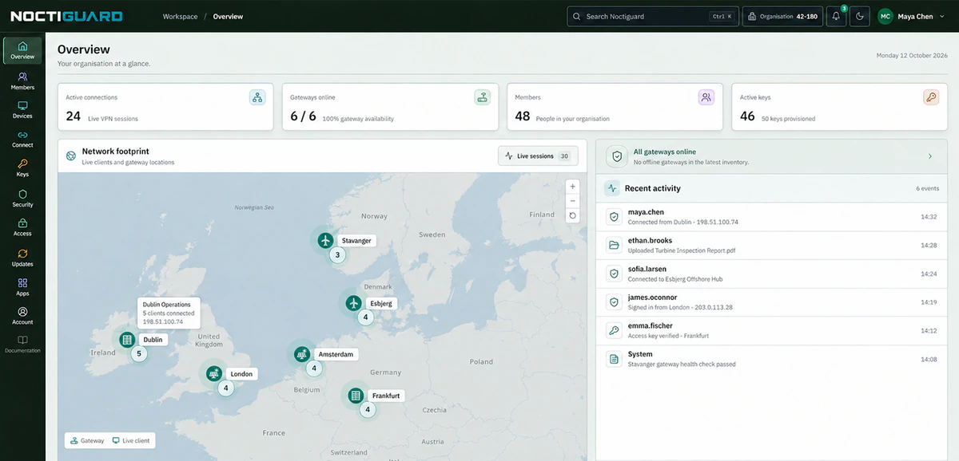Click the Gateways online router icon
Image resolution: width=959 pixels, height=461 pixels.
[x=482, y=97]
